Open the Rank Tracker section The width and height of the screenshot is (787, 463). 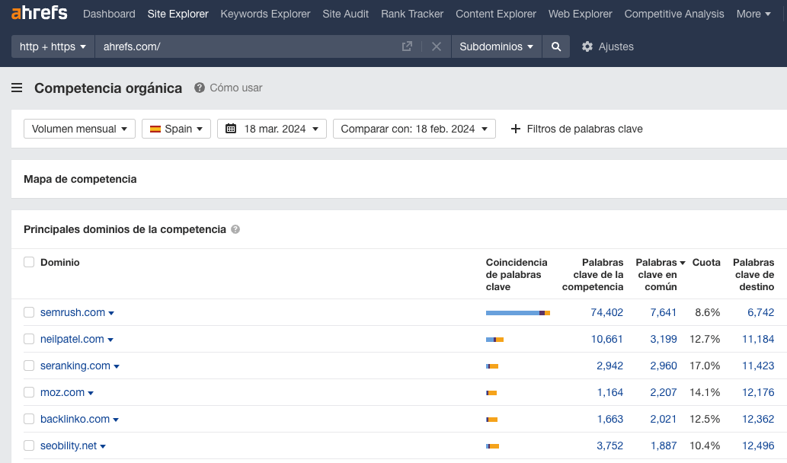pyautogui.click(x=411, y=14)
